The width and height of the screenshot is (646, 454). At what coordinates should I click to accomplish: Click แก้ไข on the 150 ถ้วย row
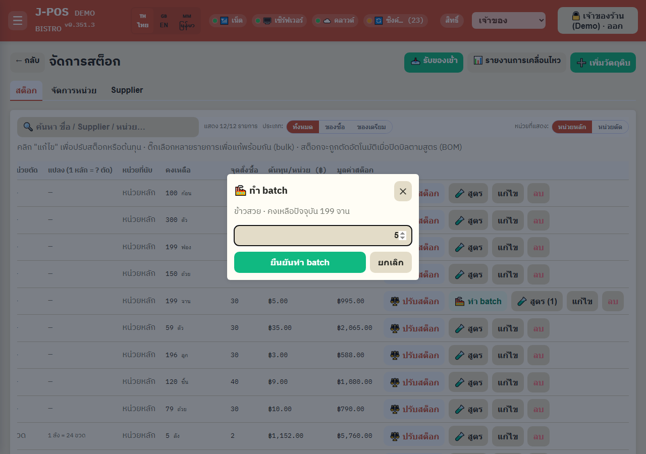(x=508, y=274)
